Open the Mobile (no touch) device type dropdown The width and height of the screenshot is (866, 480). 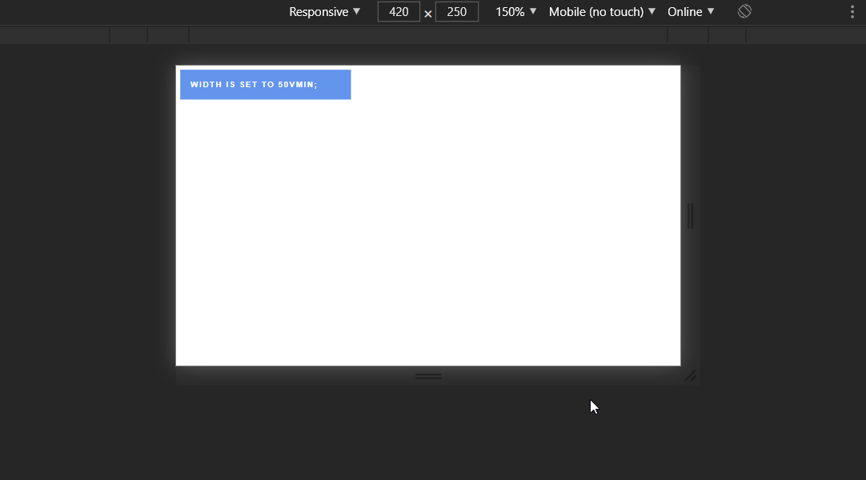[602, 12]
